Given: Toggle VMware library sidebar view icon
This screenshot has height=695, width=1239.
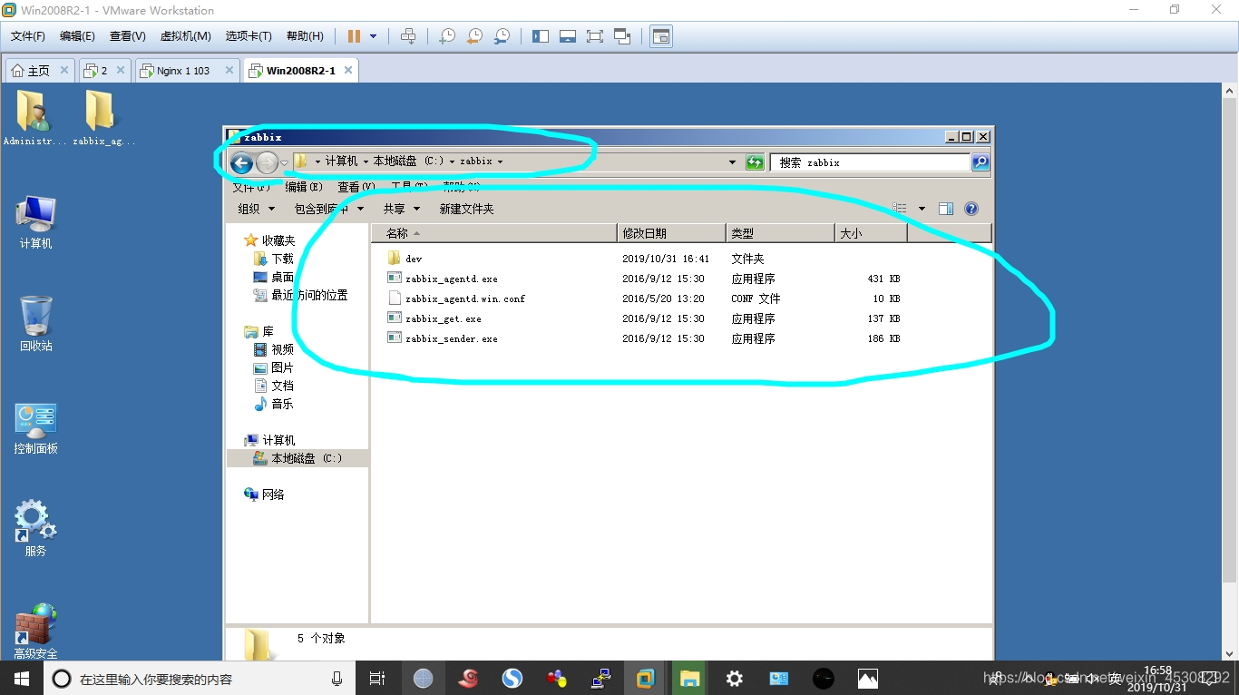Looking at the screenshot, I should pyautogui.click(x=541, y=36).
